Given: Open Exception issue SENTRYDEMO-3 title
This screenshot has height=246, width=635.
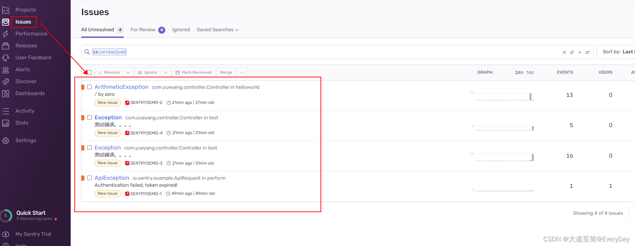Looking at the screenshot, I should pos(108,148).
